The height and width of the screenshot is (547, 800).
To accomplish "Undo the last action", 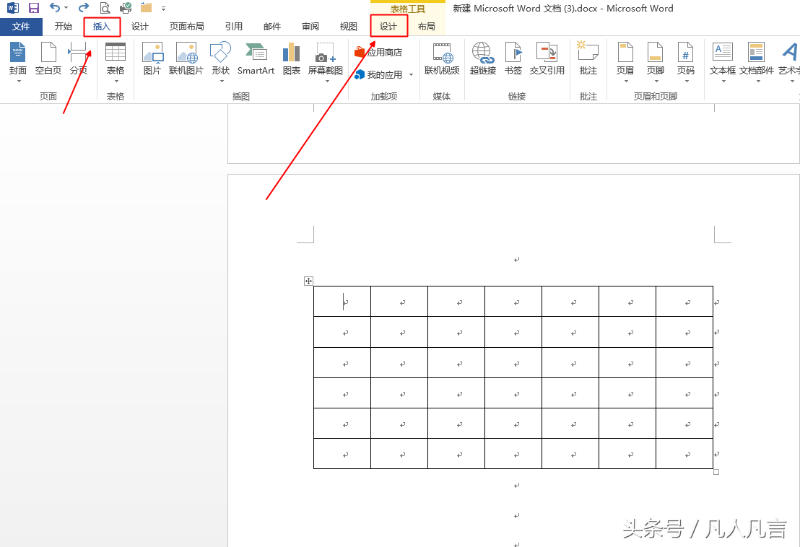I will [55, 8].
